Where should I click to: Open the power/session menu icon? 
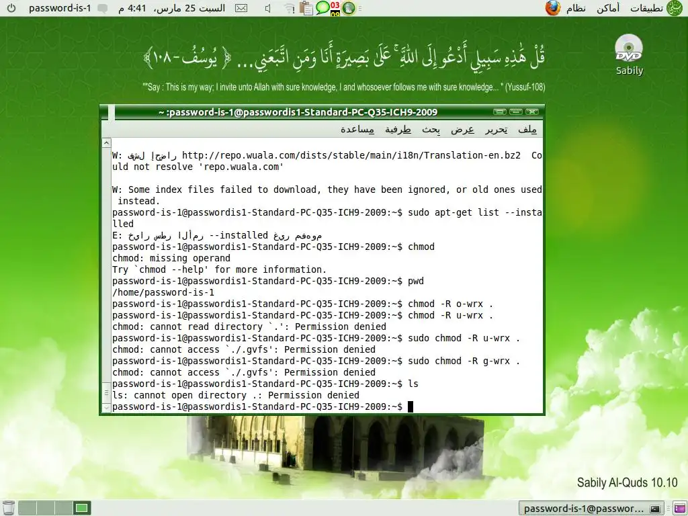11,8
